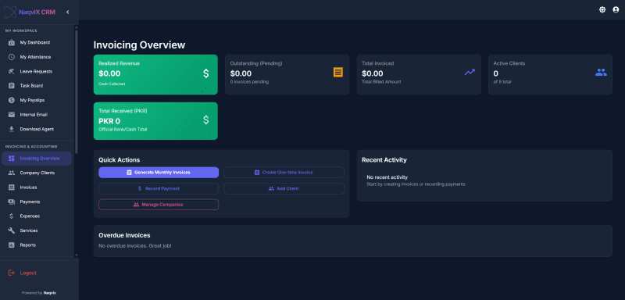Image resolution: width=625 pixels, height=300 pixels.
Task: Open the settings gear icon
Action: click(x=602, y=9)
